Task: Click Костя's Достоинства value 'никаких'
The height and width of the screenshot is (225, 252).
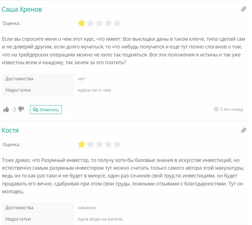Action: tap(87, 208)
